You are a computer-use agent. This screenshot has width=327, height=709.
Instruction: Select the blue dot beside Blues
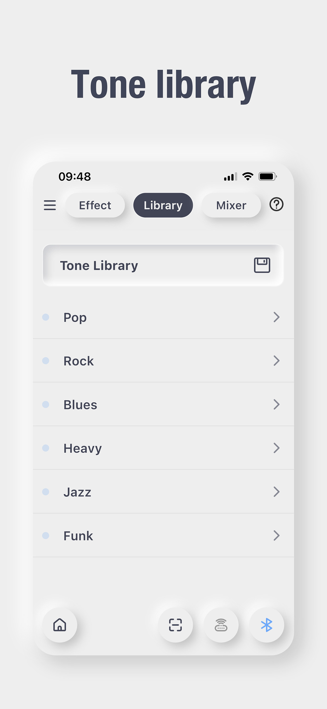coord(46,404)
